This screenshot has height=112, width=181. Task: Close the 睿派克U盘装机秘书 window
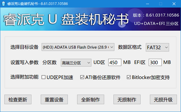174,4
